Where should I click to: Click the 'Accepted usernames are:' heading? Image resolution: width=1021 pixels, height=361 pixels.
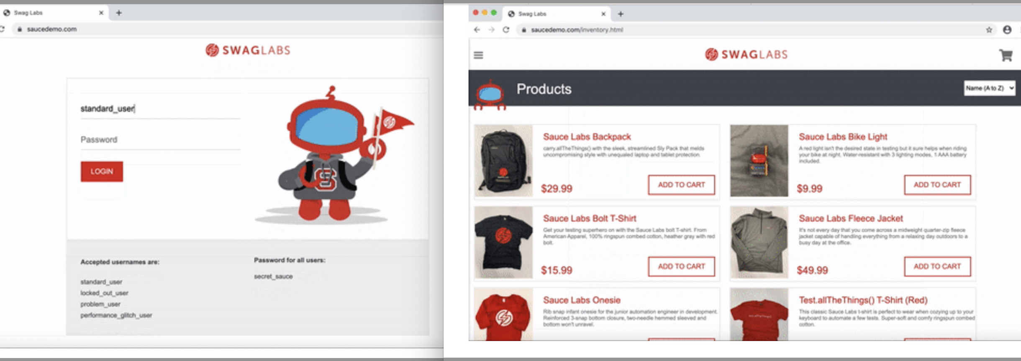[x=120, y=262]
